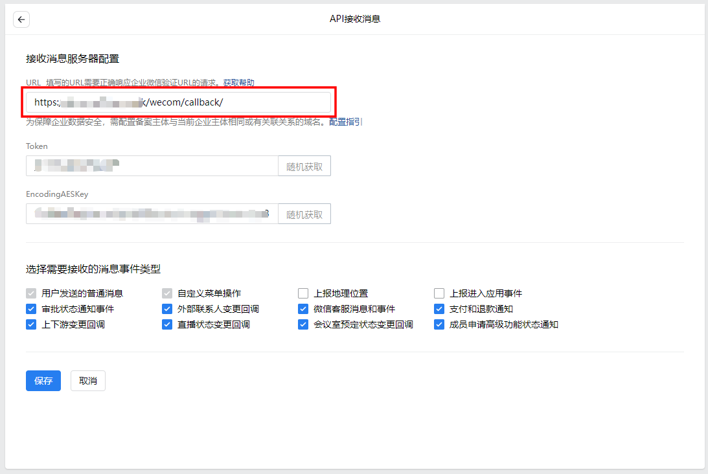Focus the Token input field
The width and height of the screenshot is (708, 474).
tap(152, 166)
